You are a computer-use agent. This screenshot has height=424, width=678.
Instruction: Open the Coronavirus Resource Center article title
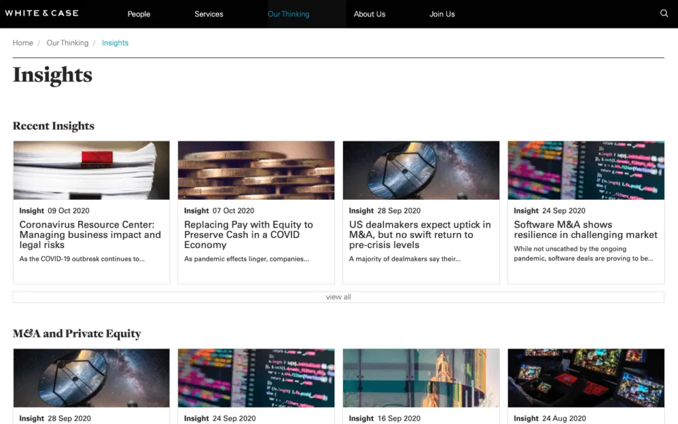(90, 234)
